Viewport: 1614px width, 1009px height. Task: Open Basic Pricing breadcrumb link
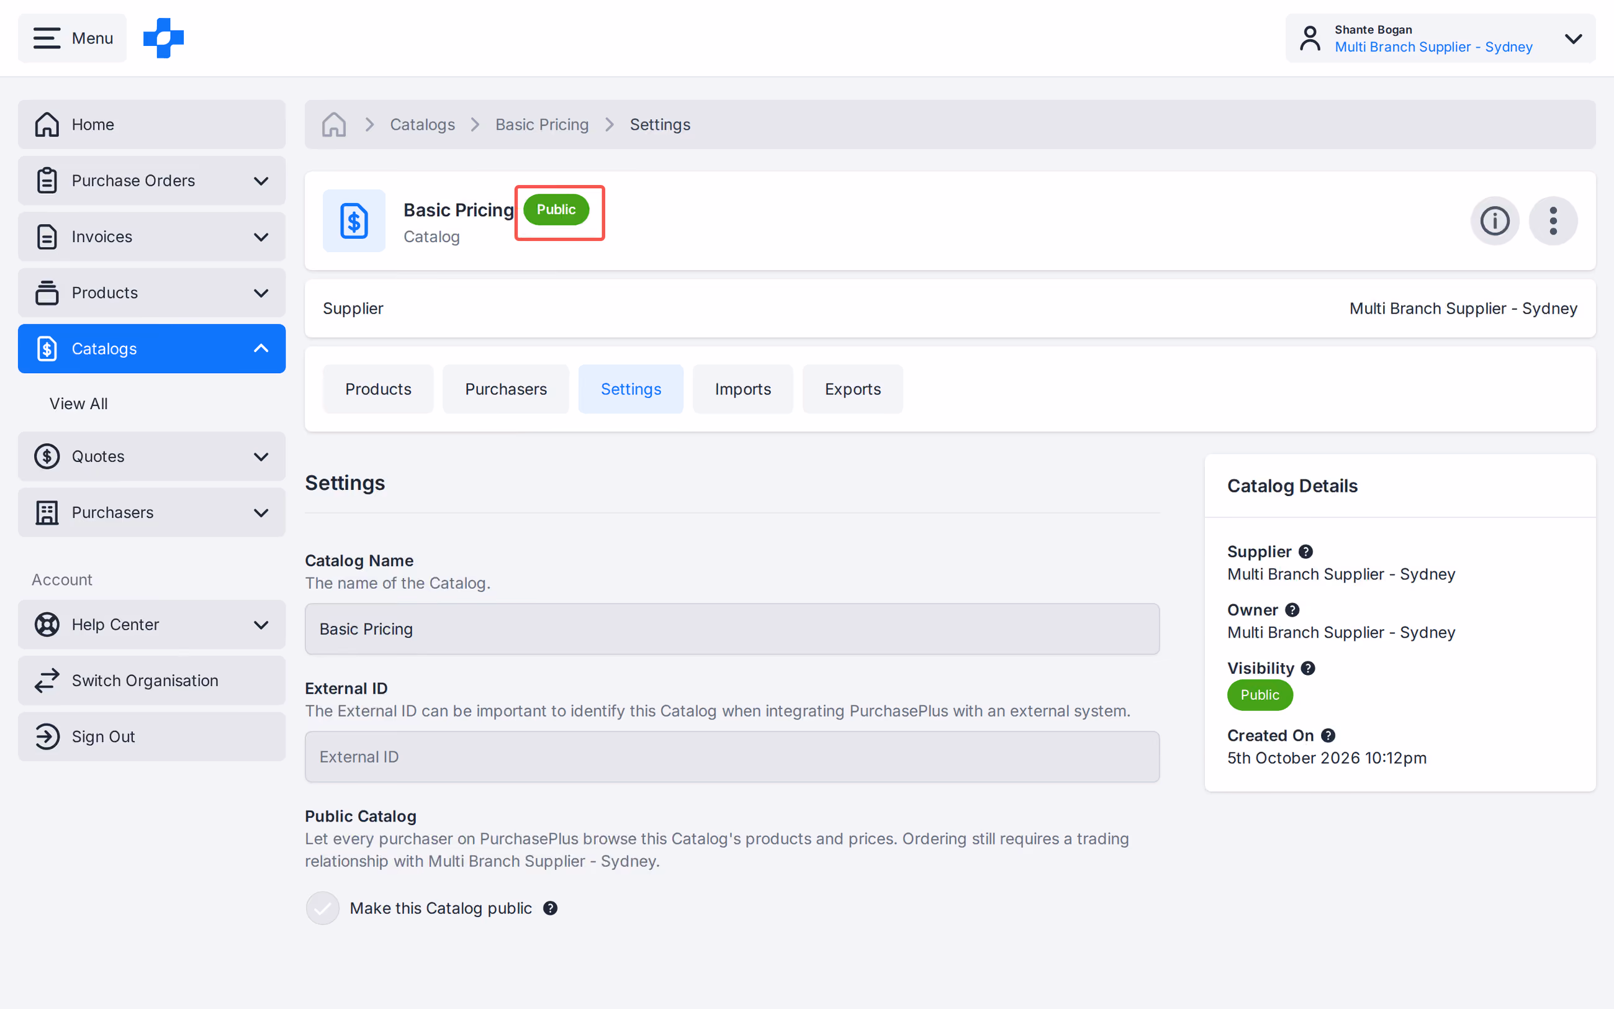point(541,125)
